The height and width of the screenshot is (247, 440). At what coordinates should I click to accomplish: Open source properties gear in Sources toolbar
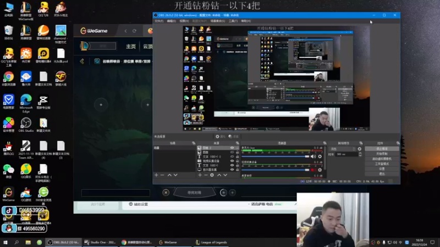[x=212, y=175]
